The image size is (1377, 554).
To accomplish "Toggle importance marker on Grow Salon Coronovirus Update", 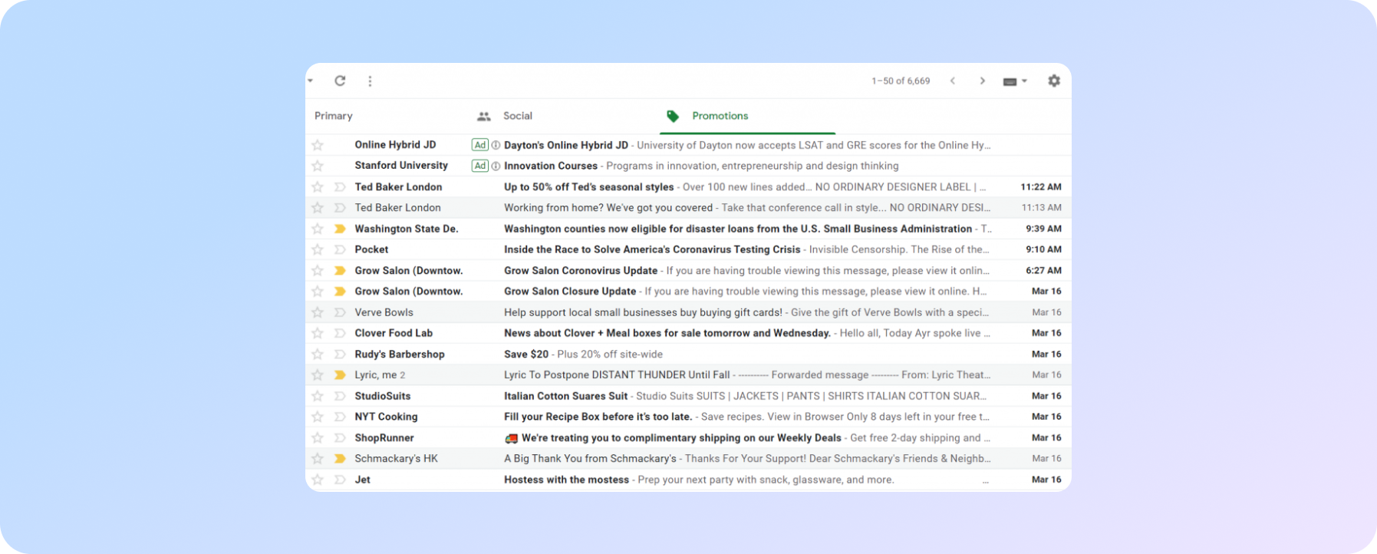I will (340, 270).
